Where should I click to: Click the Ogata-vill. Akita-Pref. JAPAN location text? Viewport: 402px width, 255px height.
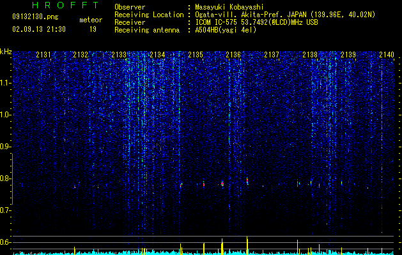[285, 15]
